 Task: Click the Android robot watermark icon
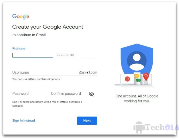click(138, 127)
